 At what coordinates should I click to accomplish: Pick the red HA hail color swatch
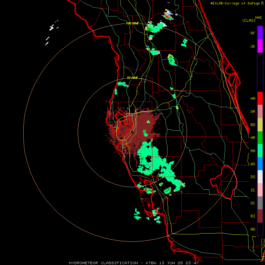260,98
